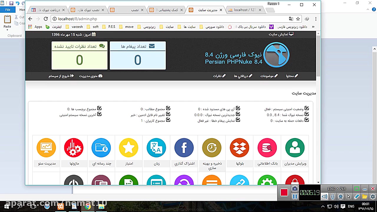Image resolution: width=377 pixels, height=212 pixels.
Task: Open a new Chrome tab
Action: tap(270, 10)
